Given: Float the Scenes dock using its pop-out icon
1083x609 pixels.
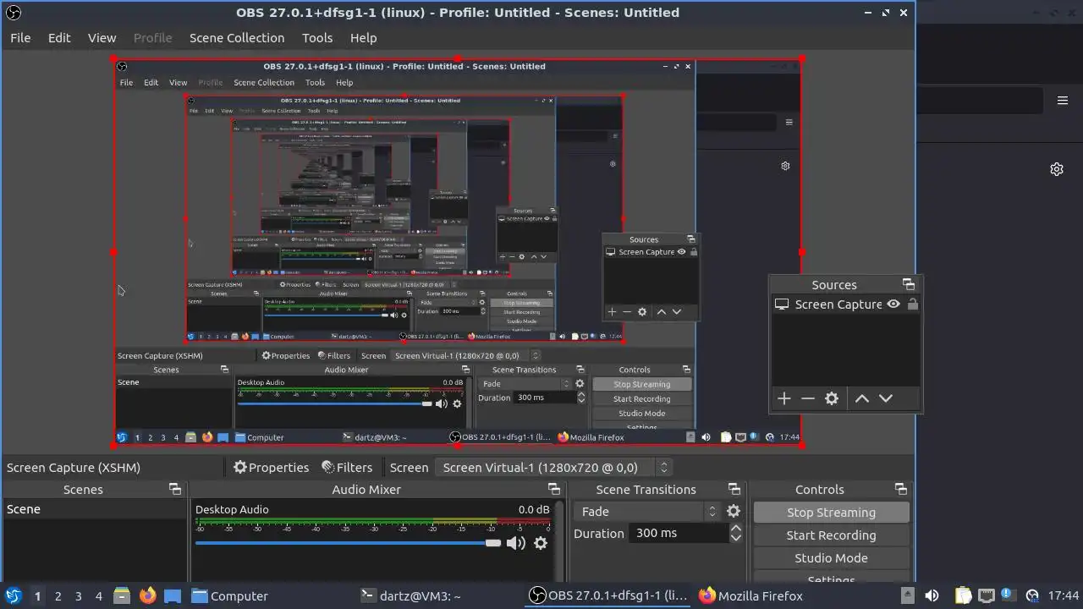Looking at the screenshot, I should [175, 489].
